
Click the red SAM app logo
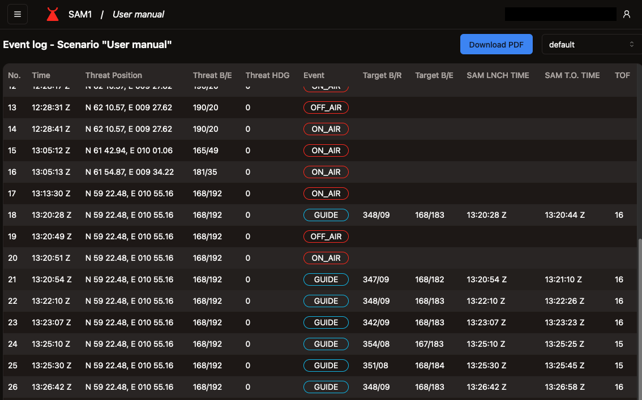[x=53, y=14]
